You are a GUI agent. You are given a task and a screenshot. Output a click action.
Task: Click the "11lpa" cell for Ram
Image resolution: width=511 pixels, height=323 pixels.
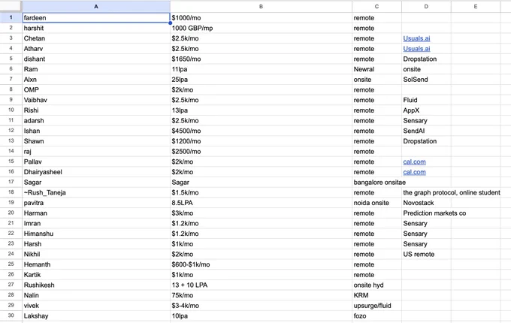tap(261, 69)
